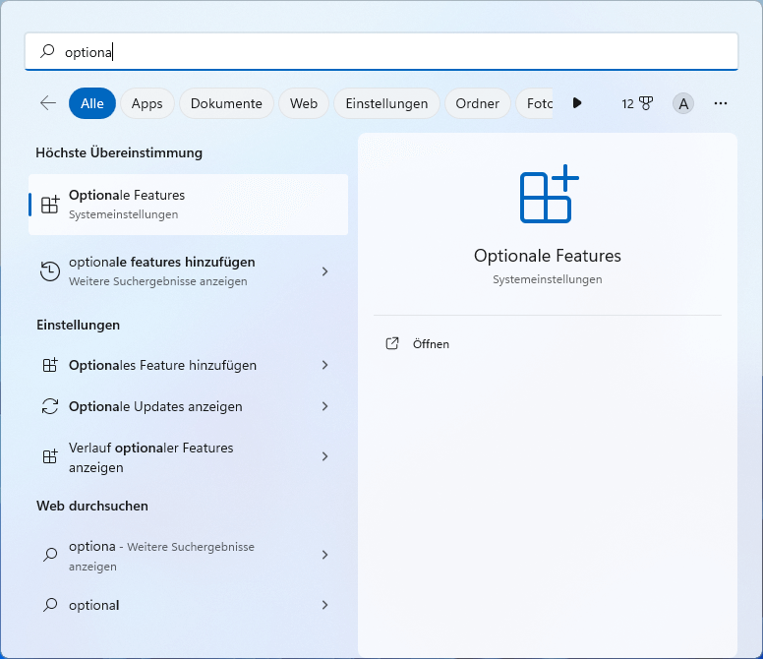Image resolution: width=763 pixels, height=659 pixels.
Task: Open the Optionale Features top result
Action: 188,205
